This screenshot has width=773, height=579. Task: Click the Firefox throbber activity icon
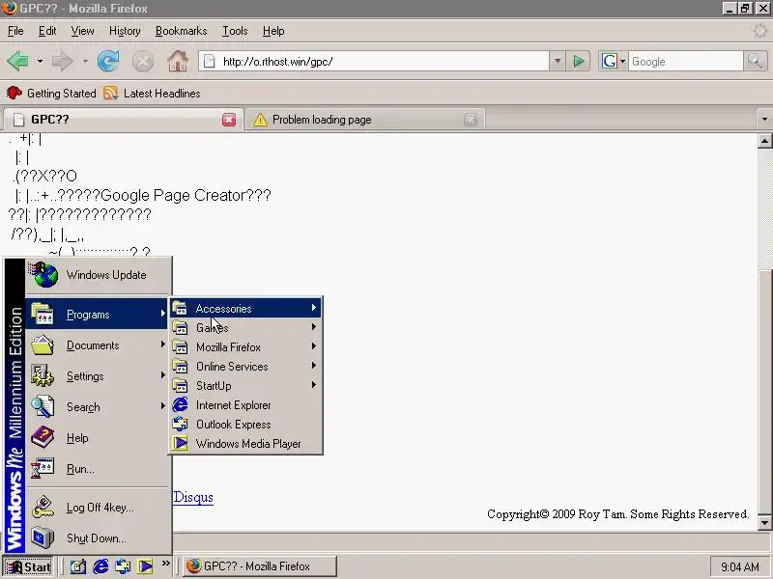tap(760, 31)
